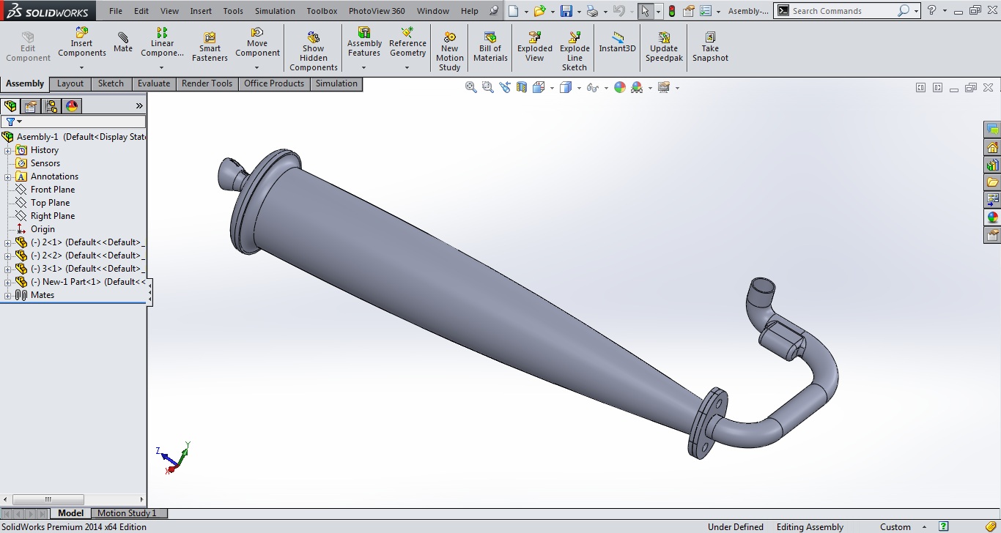Switch to the Sketch tab

(111, 83)
